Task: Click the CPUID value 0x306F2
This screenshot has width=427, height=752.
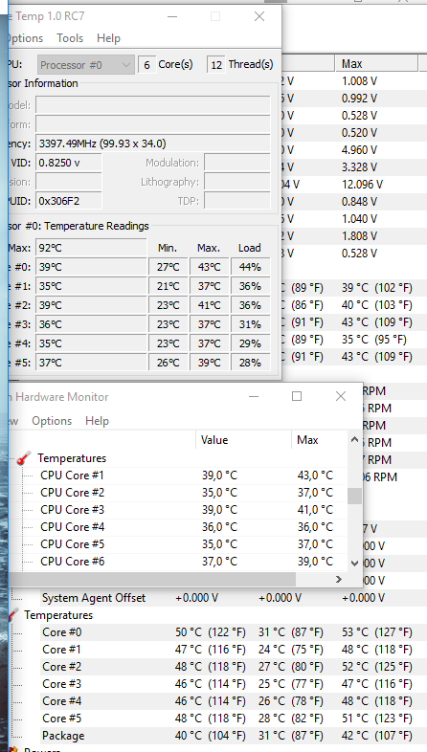Action: click(x=69, y=201)
